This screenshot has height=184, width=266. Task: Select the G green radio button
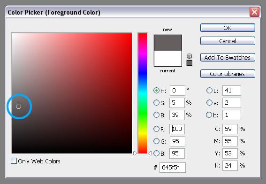156,141
